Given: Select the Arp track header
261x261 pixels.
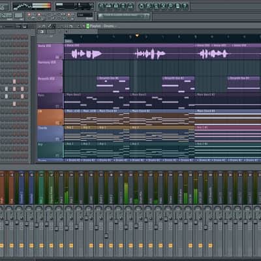Looking at the screenshot, I should [x=50, y=150].
